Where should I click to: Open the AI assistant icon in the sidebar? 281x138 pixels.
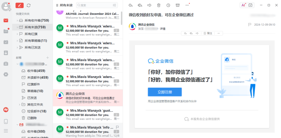[x=6, y=63]
